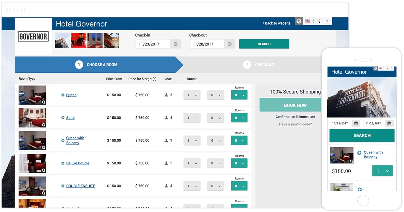Open mobile check-out calendar icon
The height and width of the screenshot is (212, 404).
coord(389,123)
